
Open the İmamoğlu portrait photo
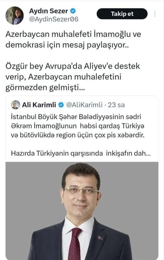82,211
